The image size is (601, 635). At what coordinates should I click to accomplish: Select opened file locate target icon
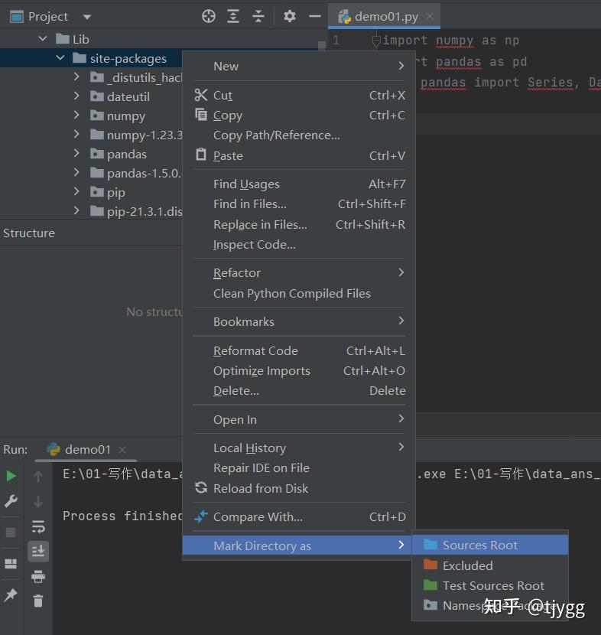(x=209, y=16)
